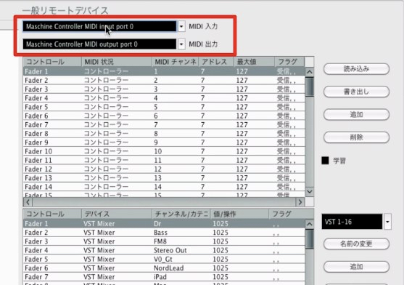Toggle the 学習 learn checkbox

point(325,161)
